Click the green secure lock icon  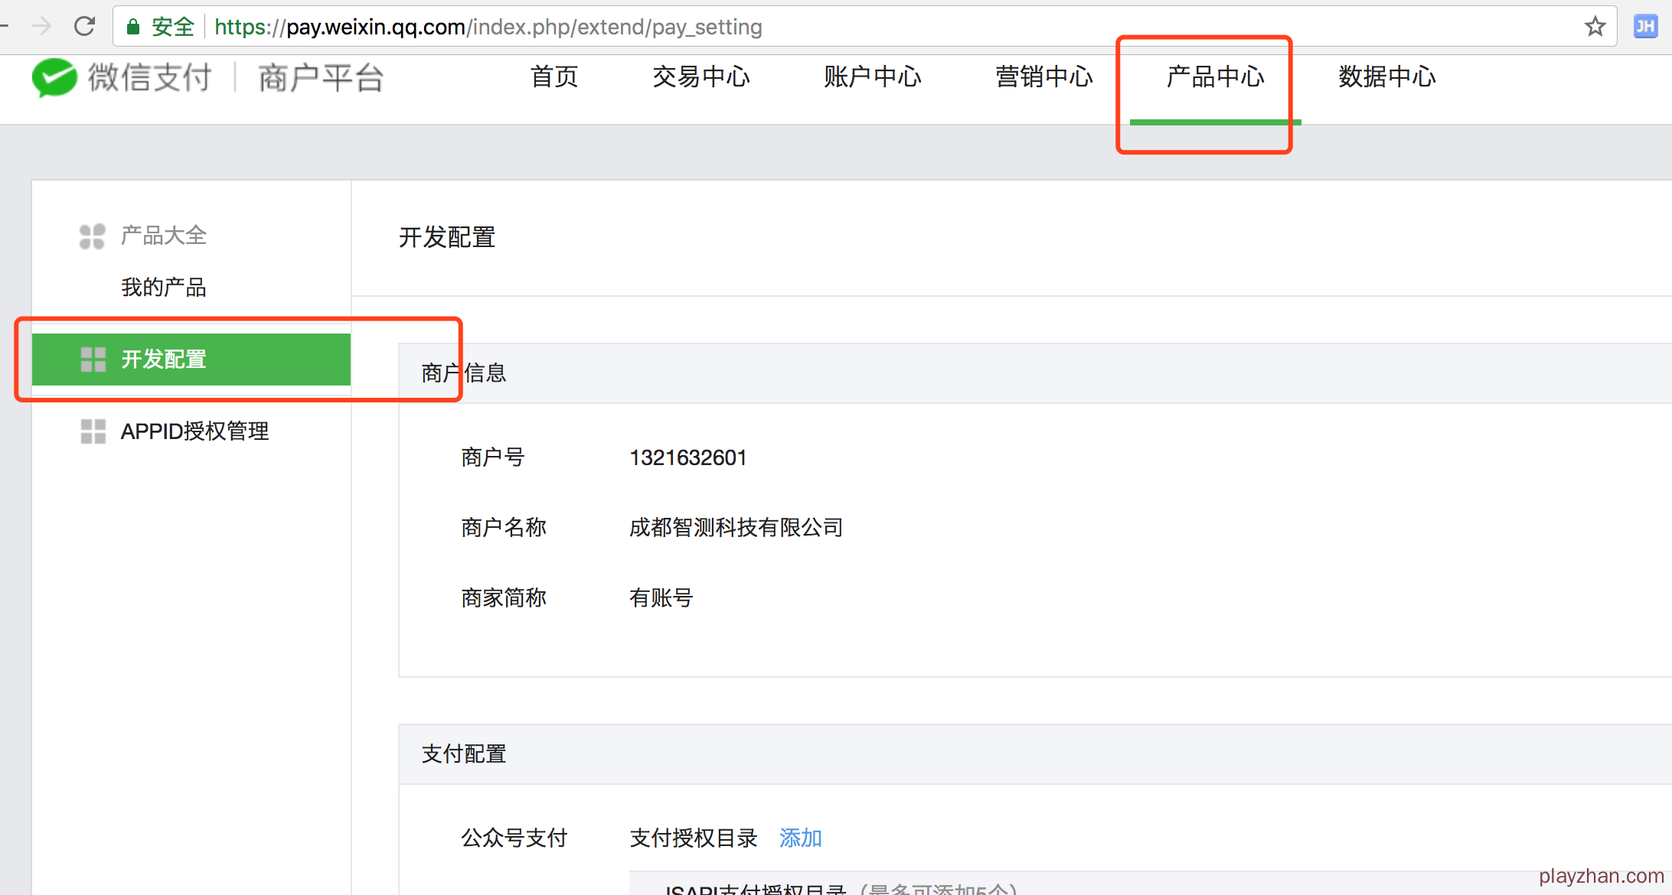(x=133, y=28)
